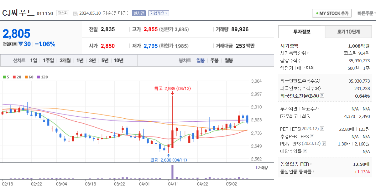Click the current price 2,805
376x194 pixels.
pos(17,33)
